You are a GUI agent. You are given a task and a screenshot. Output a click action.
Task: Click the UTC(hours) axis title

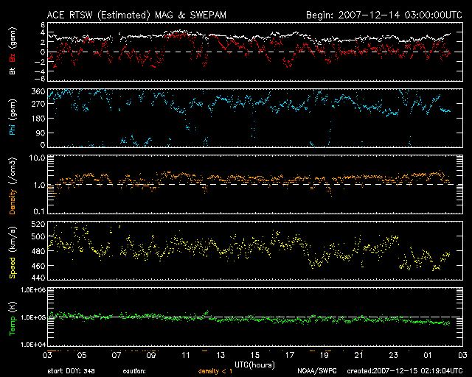(254, 364)
